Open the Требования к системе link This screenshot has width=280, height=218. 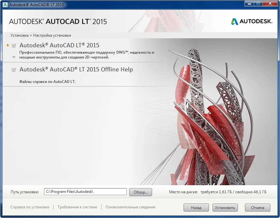(x=77, y=207)
